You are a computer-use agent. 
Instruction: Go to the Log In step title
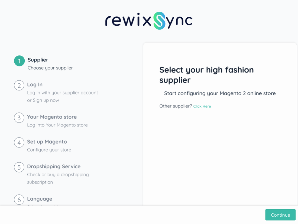(x=35, y=84)
